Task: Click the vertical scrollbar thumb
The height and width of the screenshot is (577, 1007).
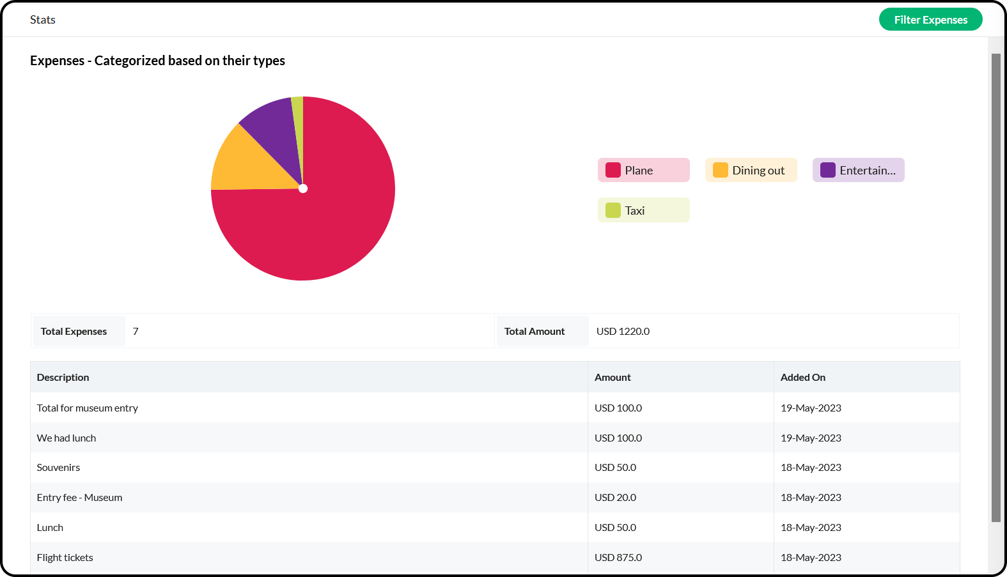Action: pyautogui.click(x=995, y=288)
